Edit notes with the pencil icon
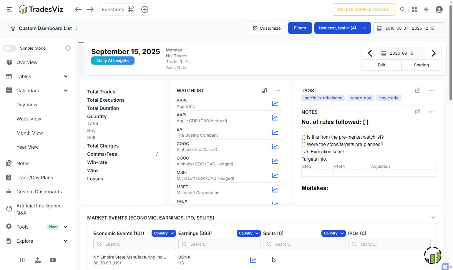 click(417, 112)
